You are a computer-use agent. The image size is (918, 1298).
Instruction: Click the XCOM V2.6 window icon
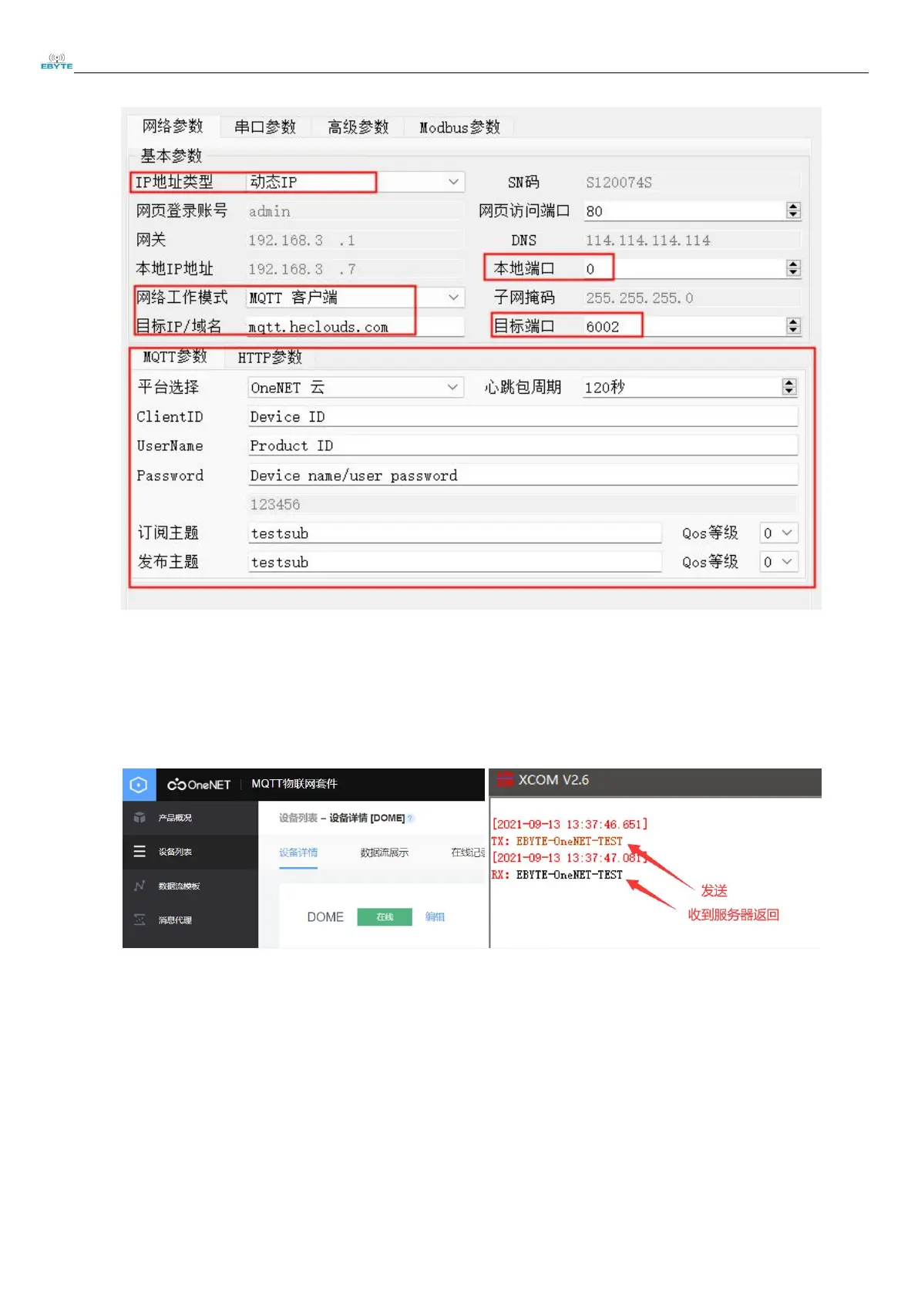506,780
